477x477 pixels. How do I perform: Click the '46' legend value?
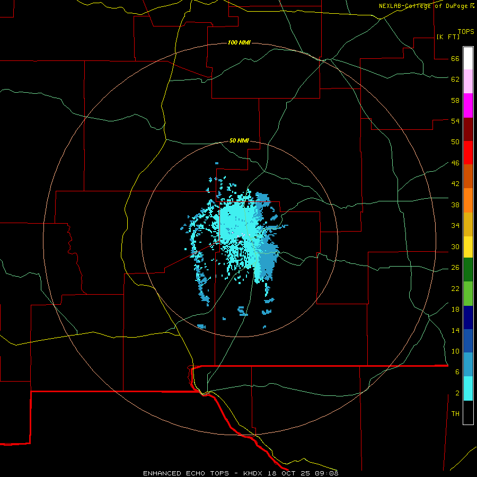tap(455, 163)
